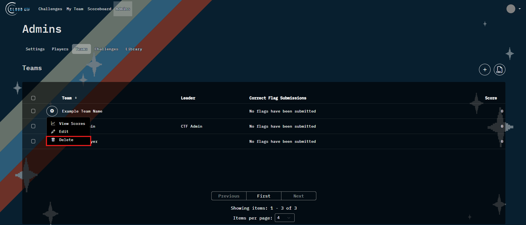526x225 pixels.
Task: Check the third team row checkbox
Action: pyautogui.click(x=33, y=141)
